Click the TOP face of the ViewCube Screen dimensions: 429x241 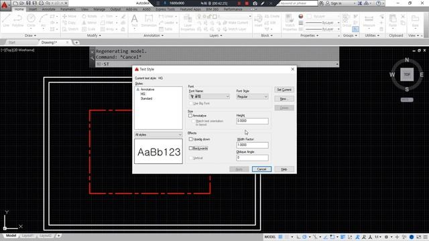407,74
